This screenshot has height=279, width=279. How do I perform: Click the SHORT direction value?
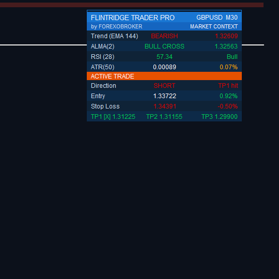tap(164, 86)
